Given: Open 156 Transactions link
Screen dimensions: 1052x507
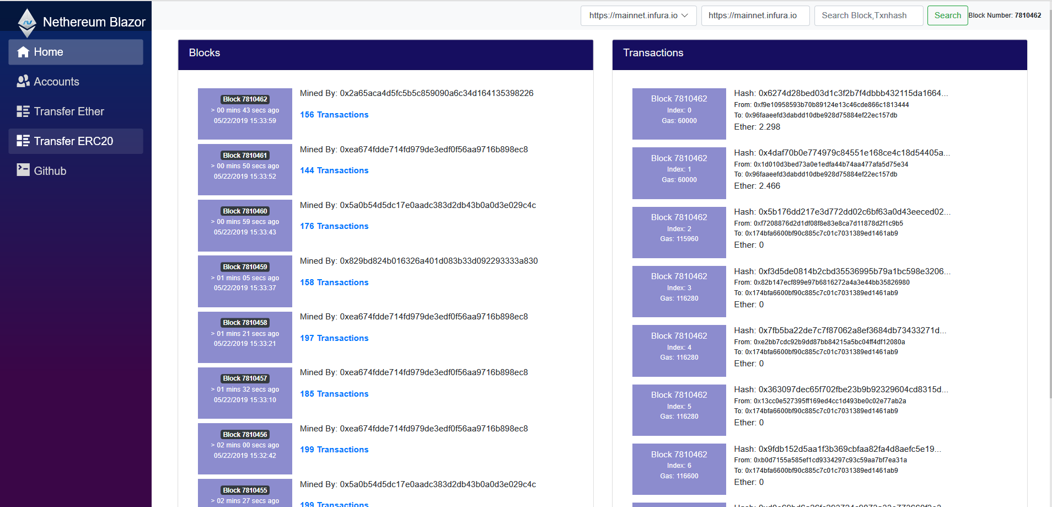Looking at the screenshot, I should pyautogui.click(x=334, y=115).
